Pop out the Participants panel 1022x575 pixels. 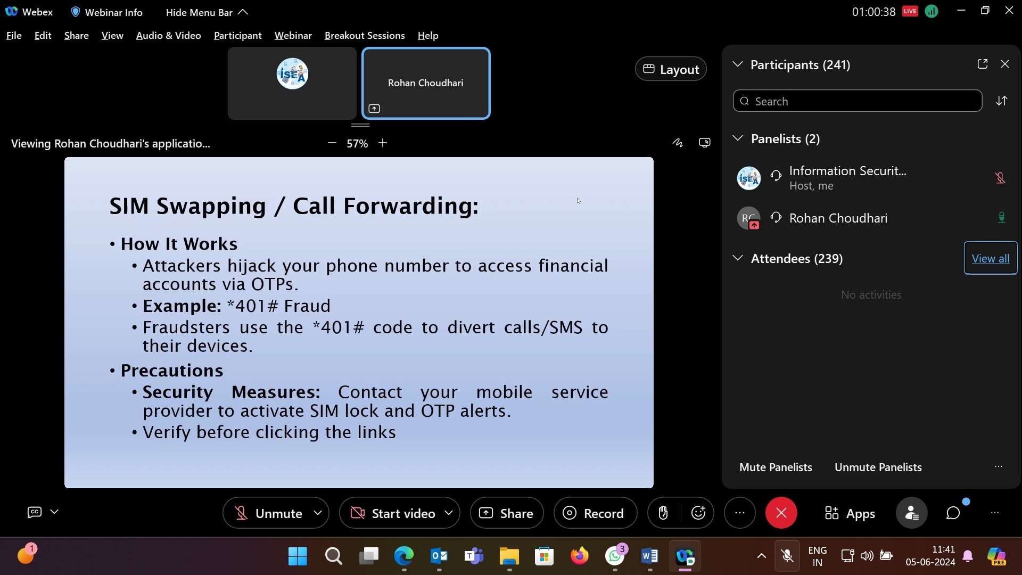pos(983,64)
